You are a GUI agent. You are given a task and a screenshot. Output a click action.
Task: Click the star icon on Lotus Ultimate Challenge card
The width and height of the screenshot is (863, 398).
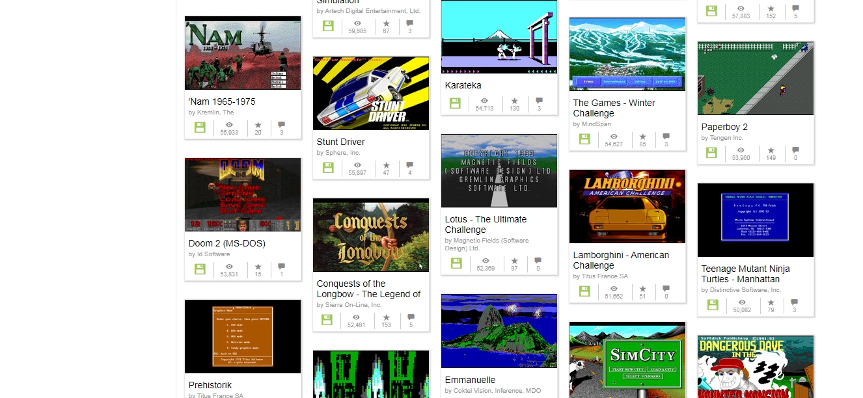(514, 260)
